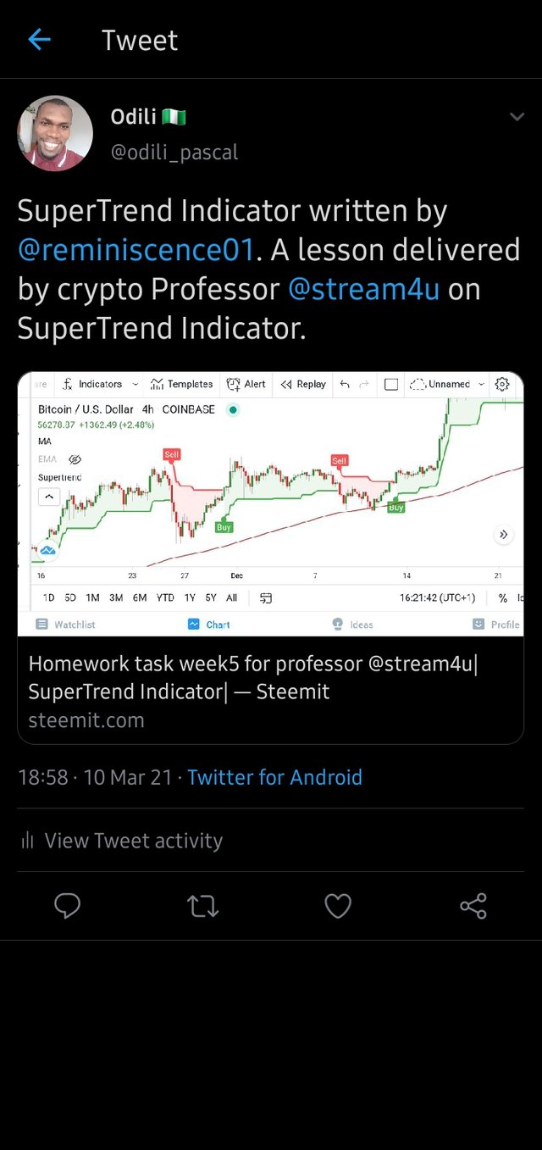Open the @reminiscence01 mention link
This screenshot has width=542, height=1150.
point(135,250)
